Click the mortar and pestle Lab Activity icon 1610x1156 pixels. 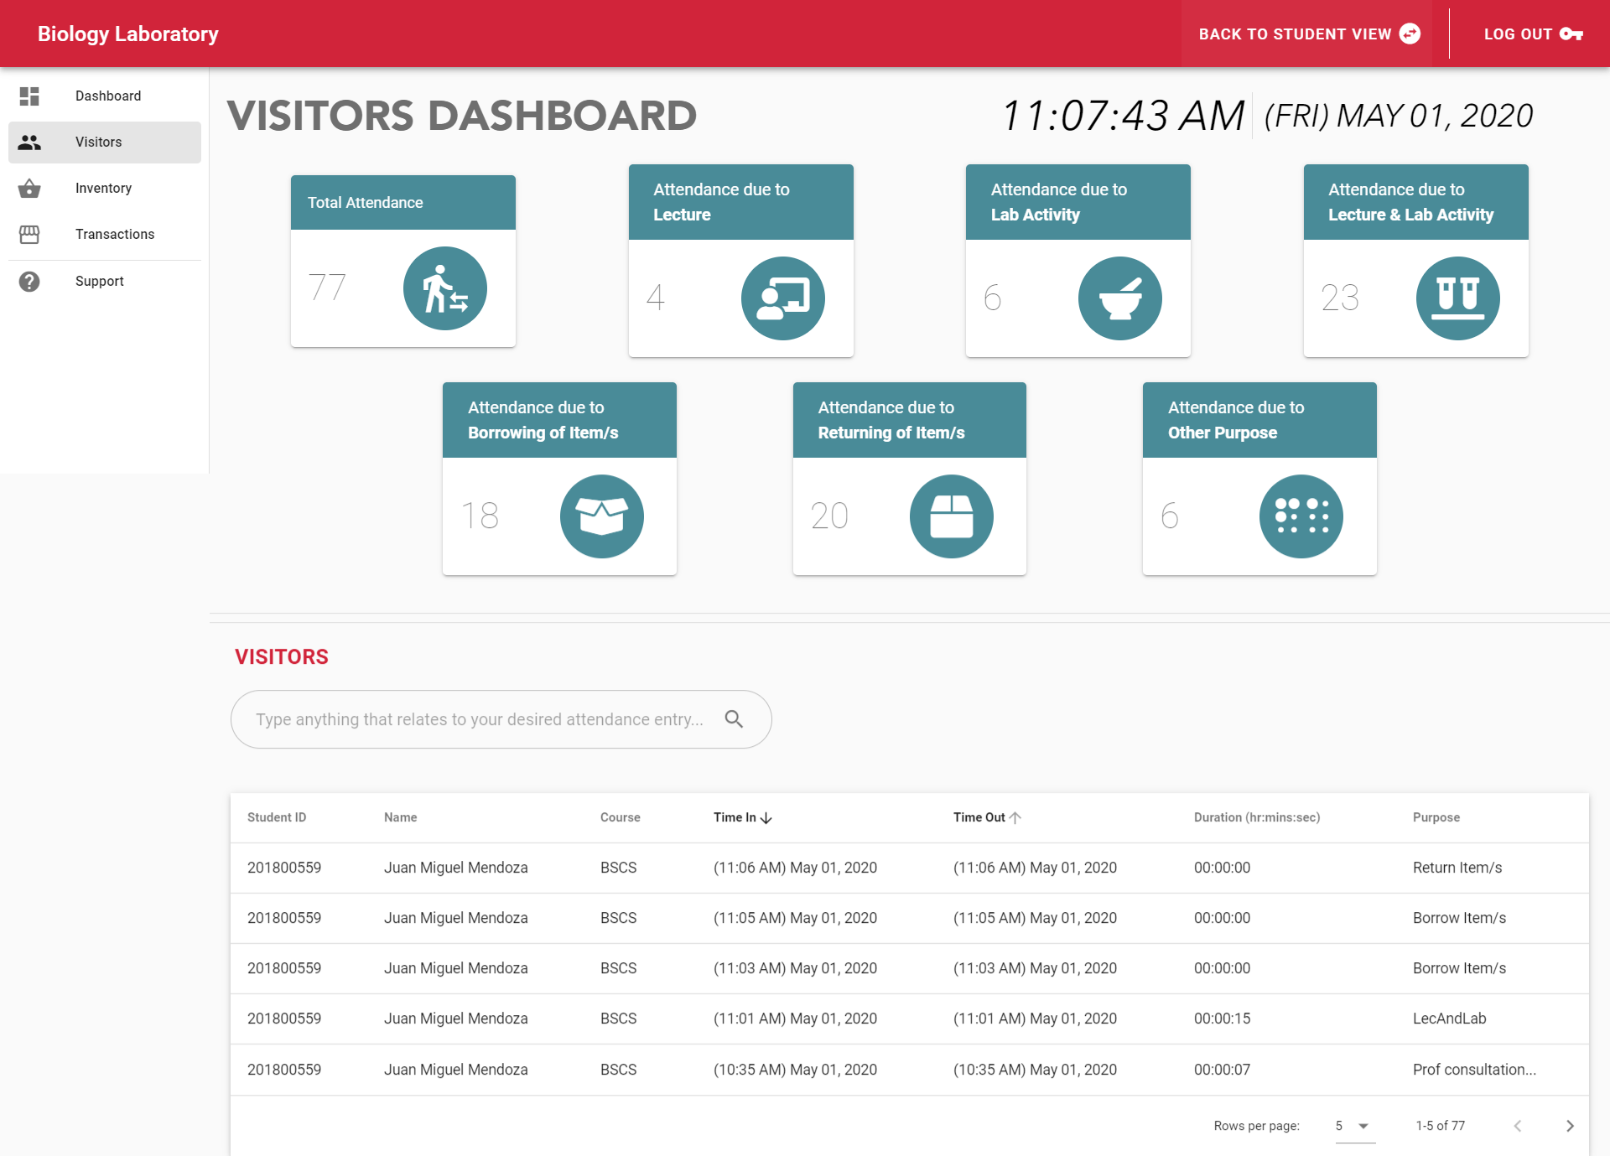1119,298
